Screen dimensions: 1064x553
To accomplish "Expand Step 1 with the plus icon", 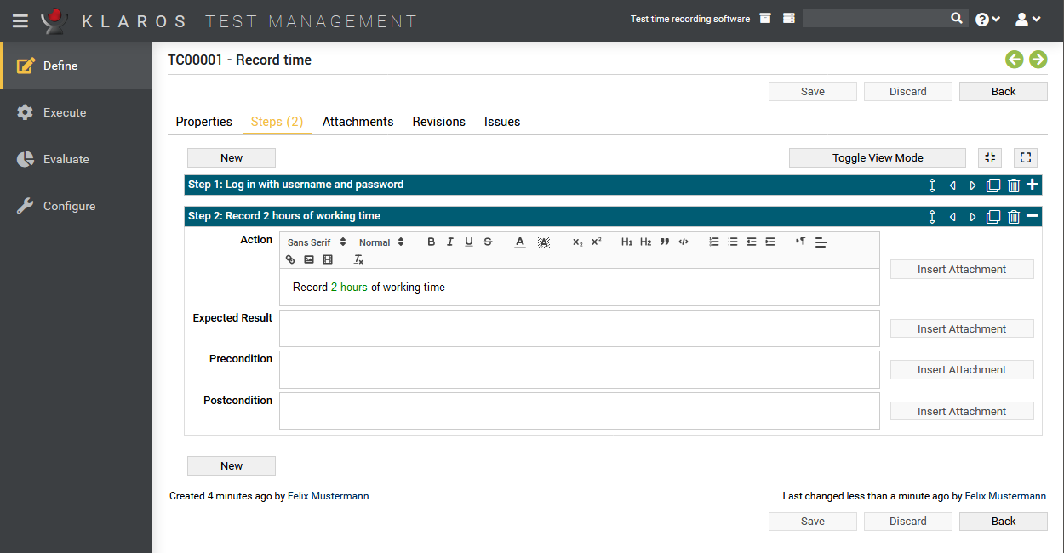I will pyautogui.click(x=1033, y=184).
